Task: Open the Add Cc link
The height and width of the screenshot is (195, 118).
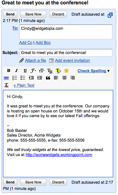Action: (x=26, y=42)
